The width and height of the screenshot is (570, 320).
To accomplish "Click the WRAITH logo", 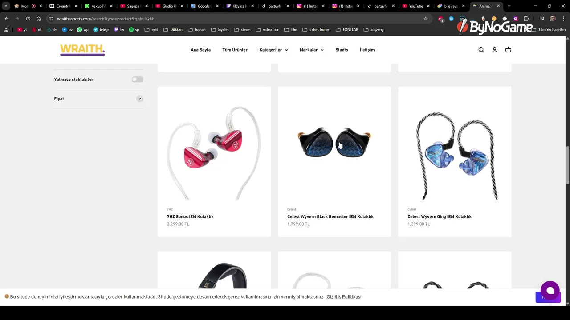I will point(82,50).
